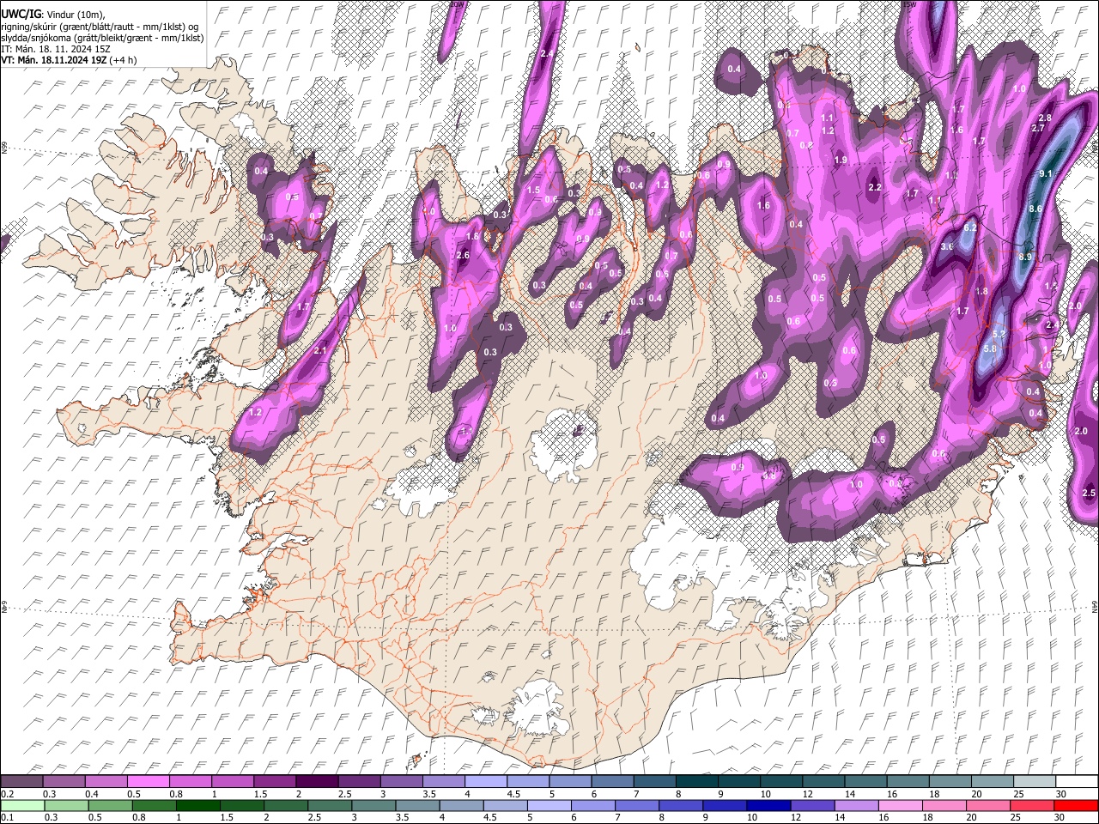Click the 8.6 precipitation value on the map

click(1035, 209)
